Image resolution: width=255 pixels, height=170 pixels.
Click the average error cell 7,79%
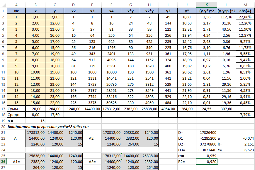(245, 115)
